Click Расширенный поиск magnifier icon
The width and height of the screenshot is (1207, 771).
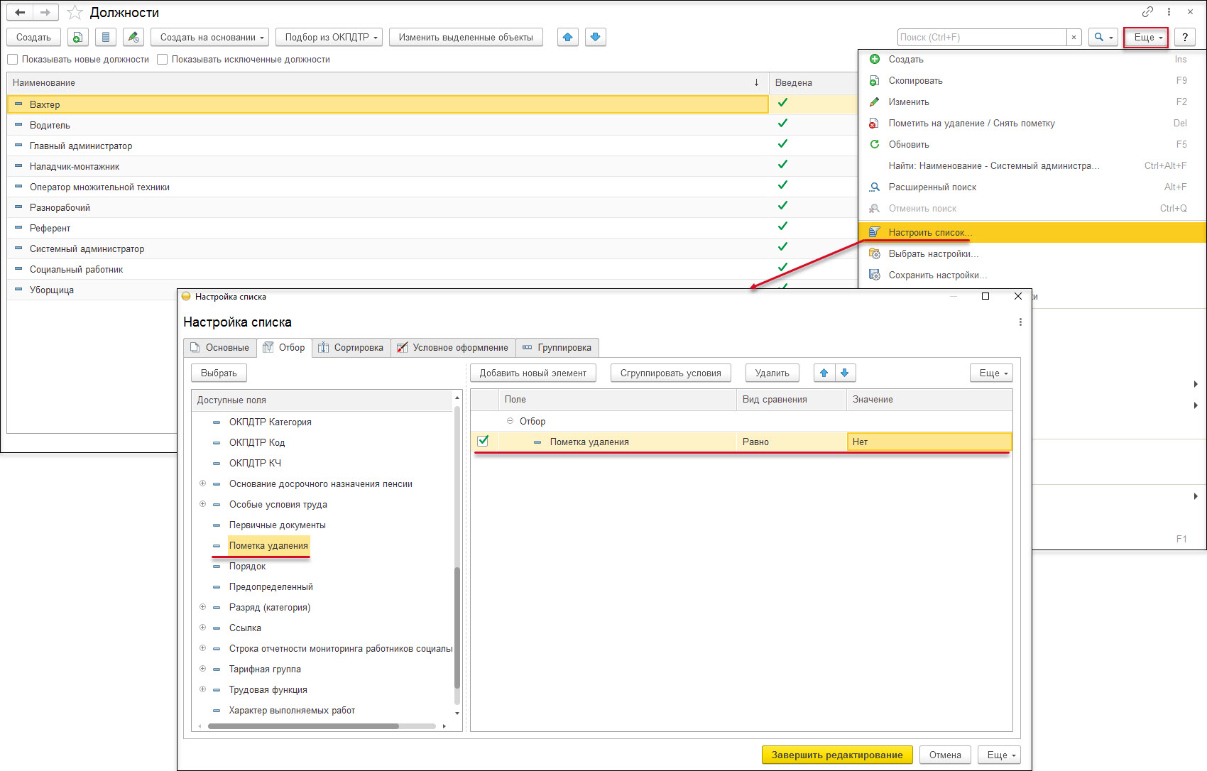875,187
